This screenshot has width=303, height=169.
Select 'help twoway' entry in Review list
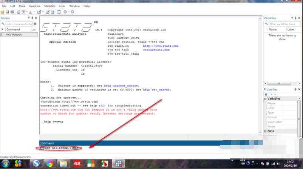point(19,35)
